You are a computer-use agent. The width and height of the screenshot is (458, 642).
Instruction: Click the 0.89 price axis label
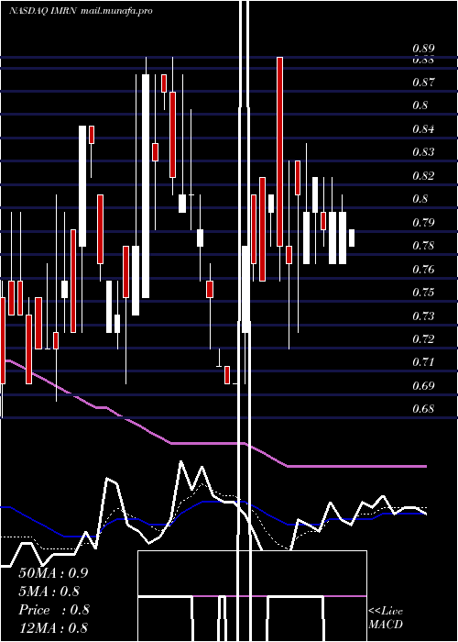point(423,49)
